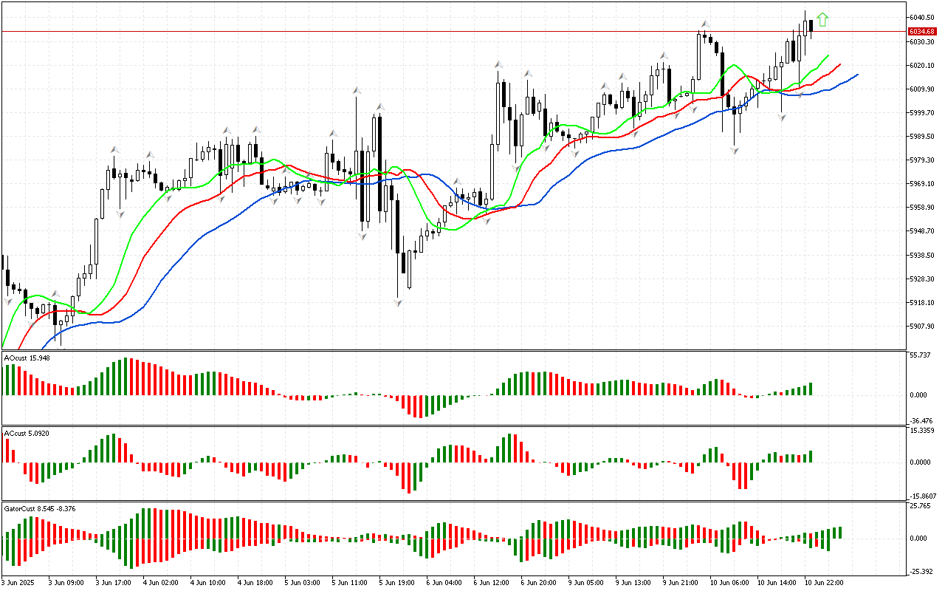945x591 pixels.
Task: Click the ACcust 5.0920 indicator label
Action: [27, 434]
